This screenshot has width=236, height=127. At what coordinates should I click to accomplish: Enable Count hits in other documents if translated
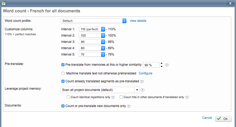121,97
